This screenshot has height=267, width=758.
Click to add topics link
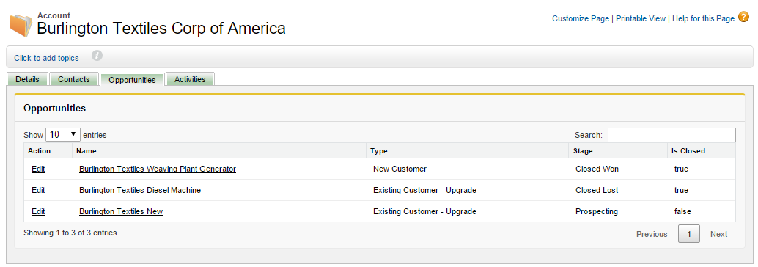click(x=46, y=58)
